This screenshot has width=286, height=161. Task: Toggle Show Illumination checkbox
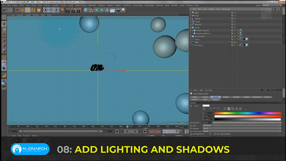pos(235,134)
